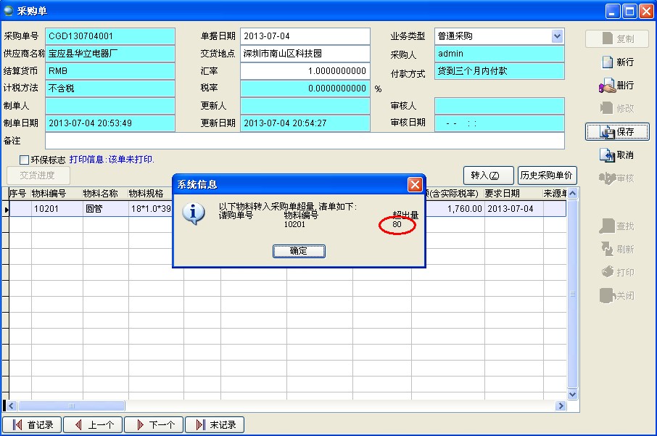Select the 物料编号 10201 table cell
657x436 pixels.
click(57, 209)
